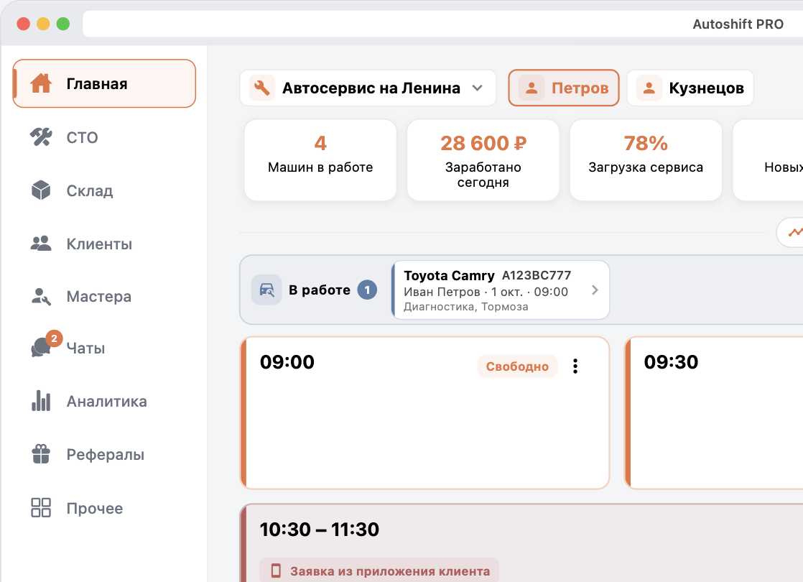Click the number 4 in Машин в работе
The width and height of the screenshot is (803, 582).
tap(320, 144)
